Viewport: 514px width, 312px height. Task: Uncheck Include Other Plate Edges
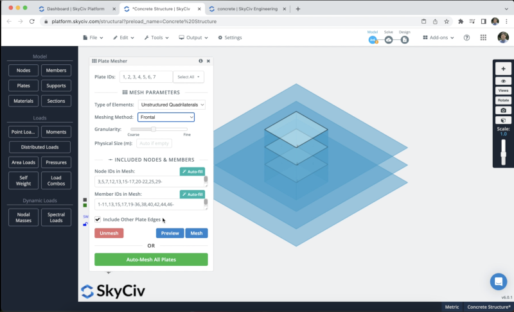pyautogui.click(x=98, y=220)
